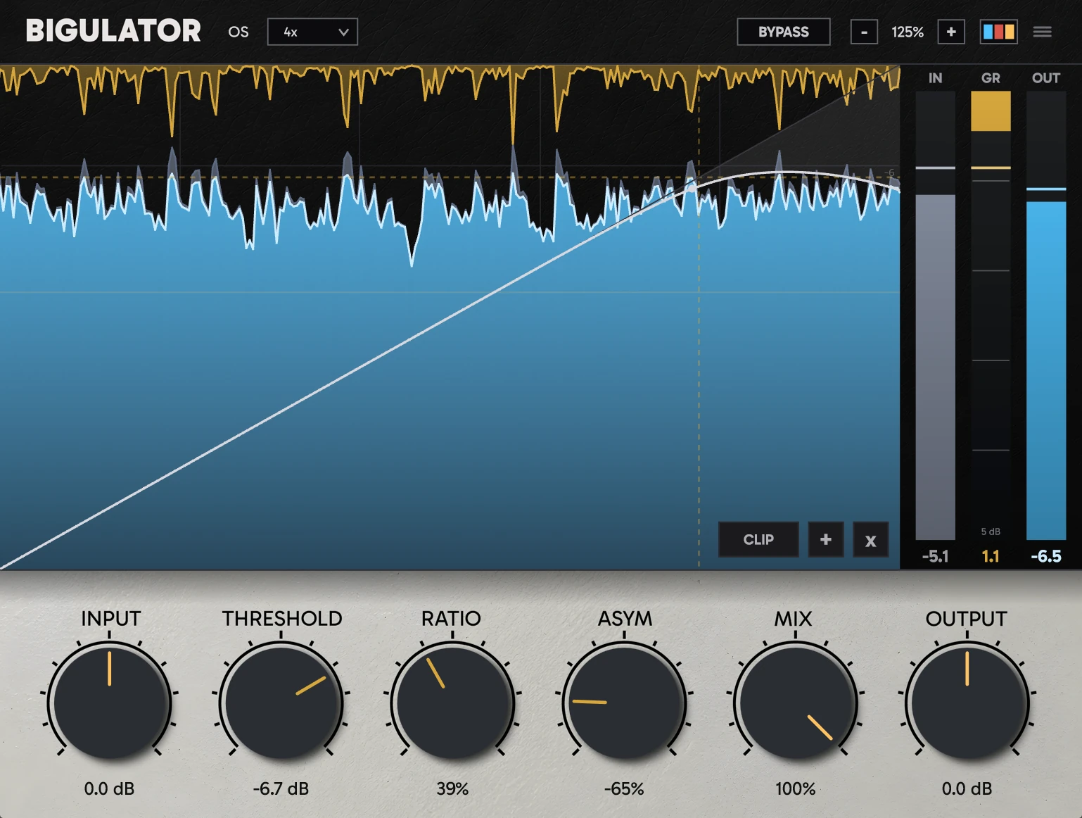1082x818 pixels.
Task: Click the INPUT knob
Action: tap(110, 702)
